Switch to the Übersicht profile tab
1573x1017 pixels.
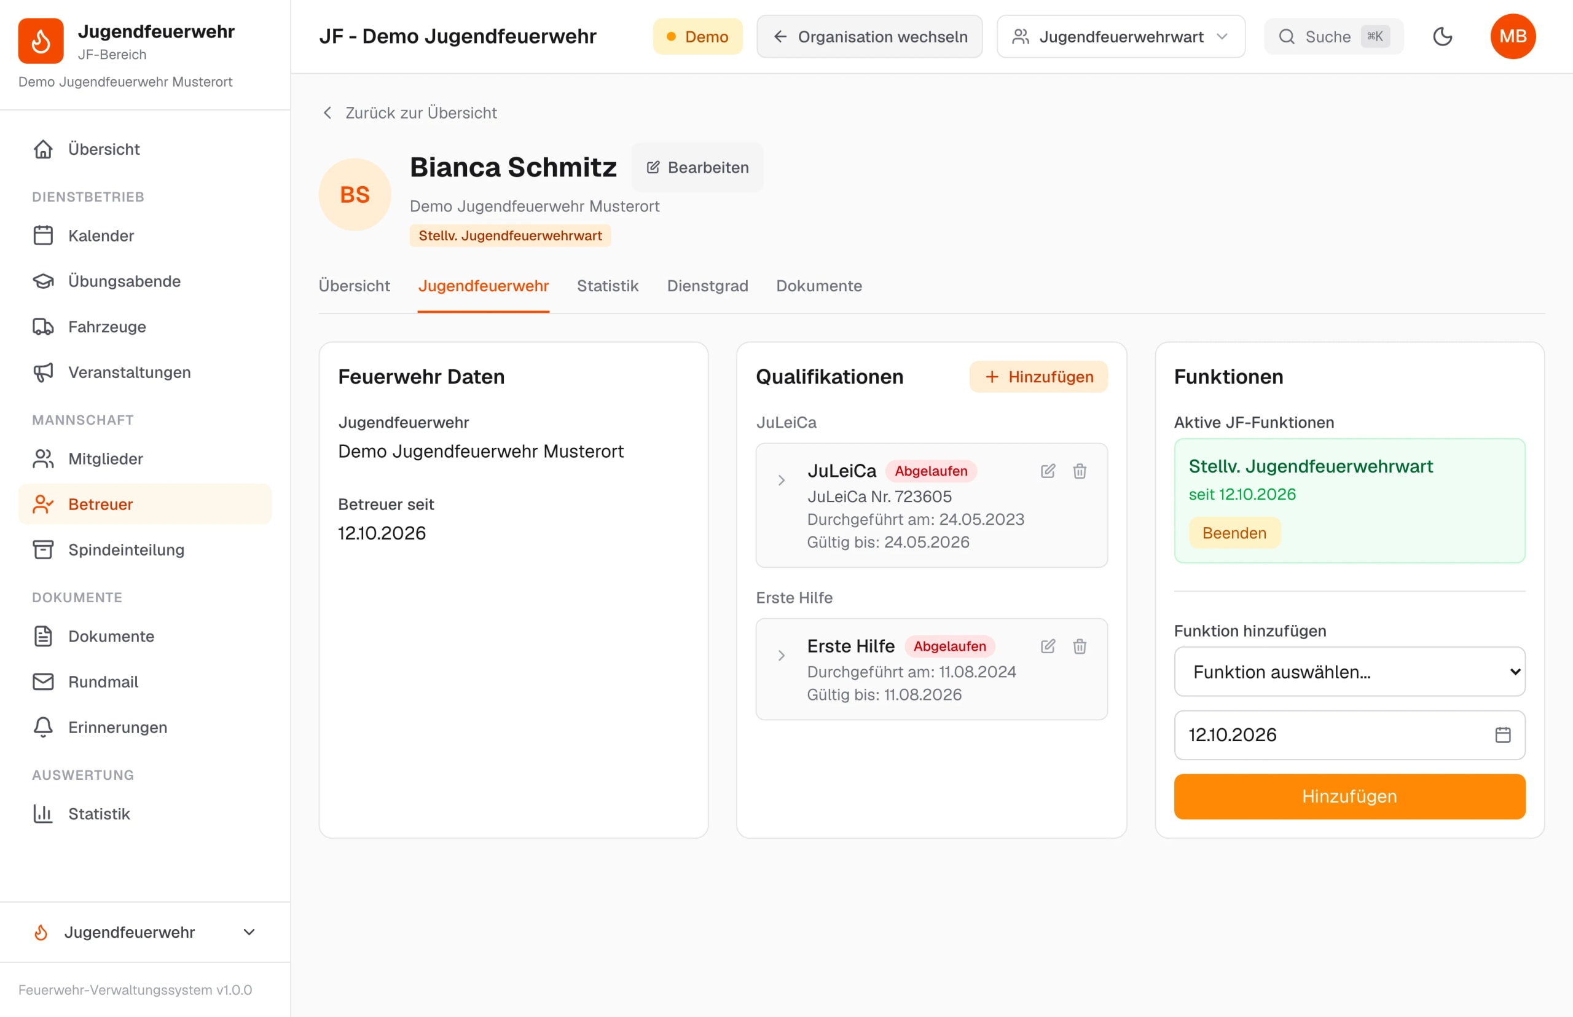(x=354, y=286)
